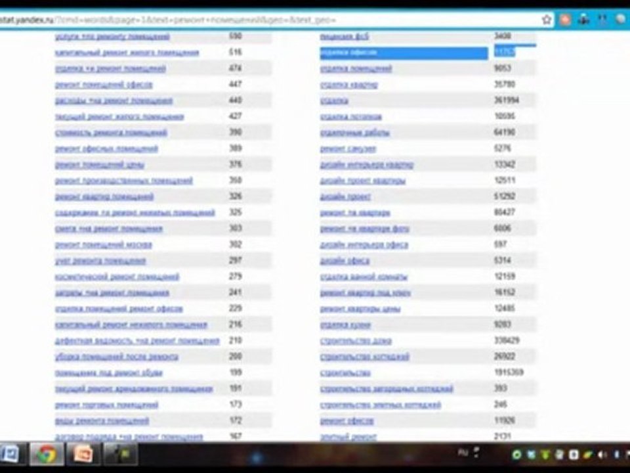
Task: Open 'ремонт помещений цены' link with 376
Action: [99, 165]
